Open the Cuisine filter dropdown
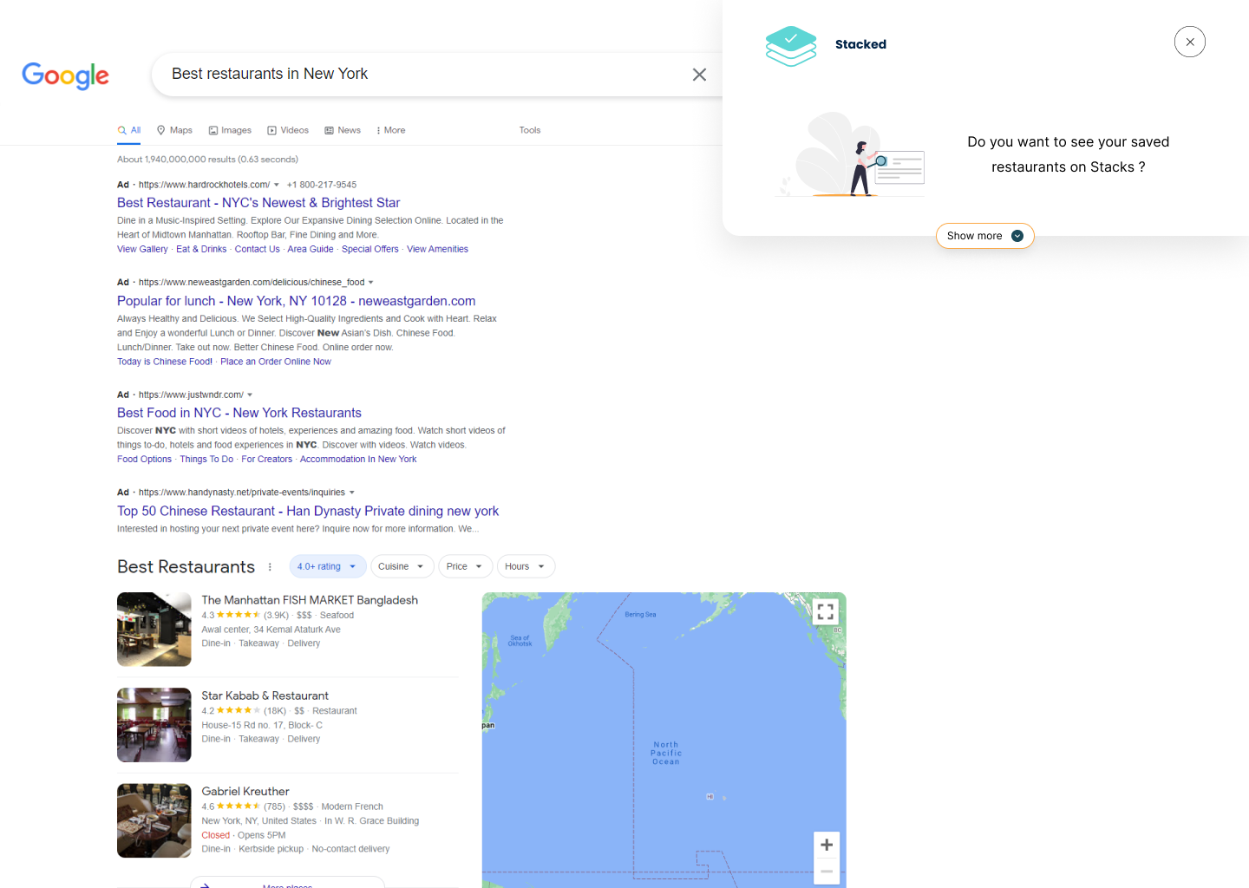Screen dimensions: 1249x888 click(x=402, y=566)
